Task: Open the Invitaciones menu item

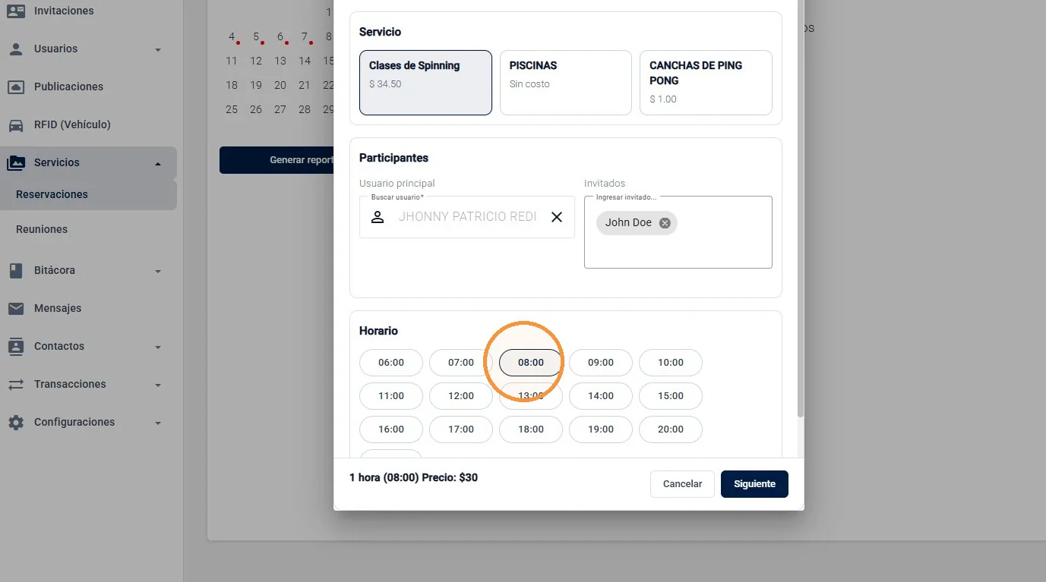Action: (x=88, y=11)
